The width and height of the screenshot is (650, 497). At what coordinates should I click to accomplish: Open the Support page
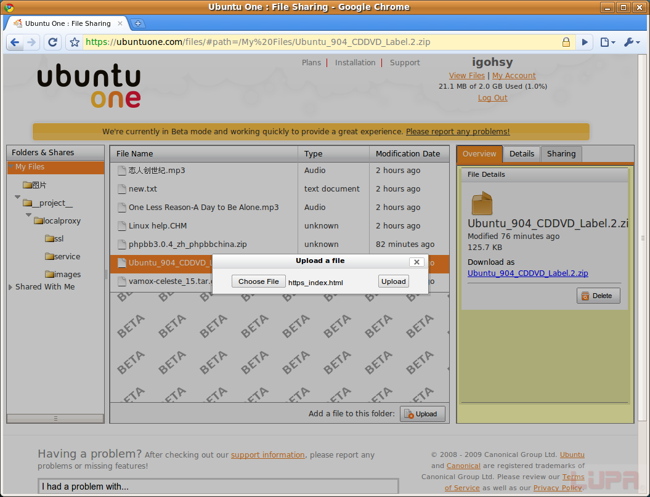point(405,63)
